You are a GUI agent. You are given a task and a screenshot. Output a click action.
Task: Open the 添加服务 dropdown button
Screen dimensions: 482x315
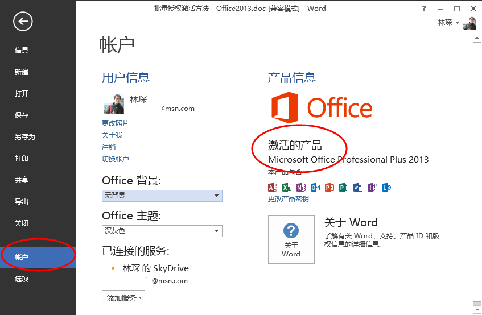(123, 298)
